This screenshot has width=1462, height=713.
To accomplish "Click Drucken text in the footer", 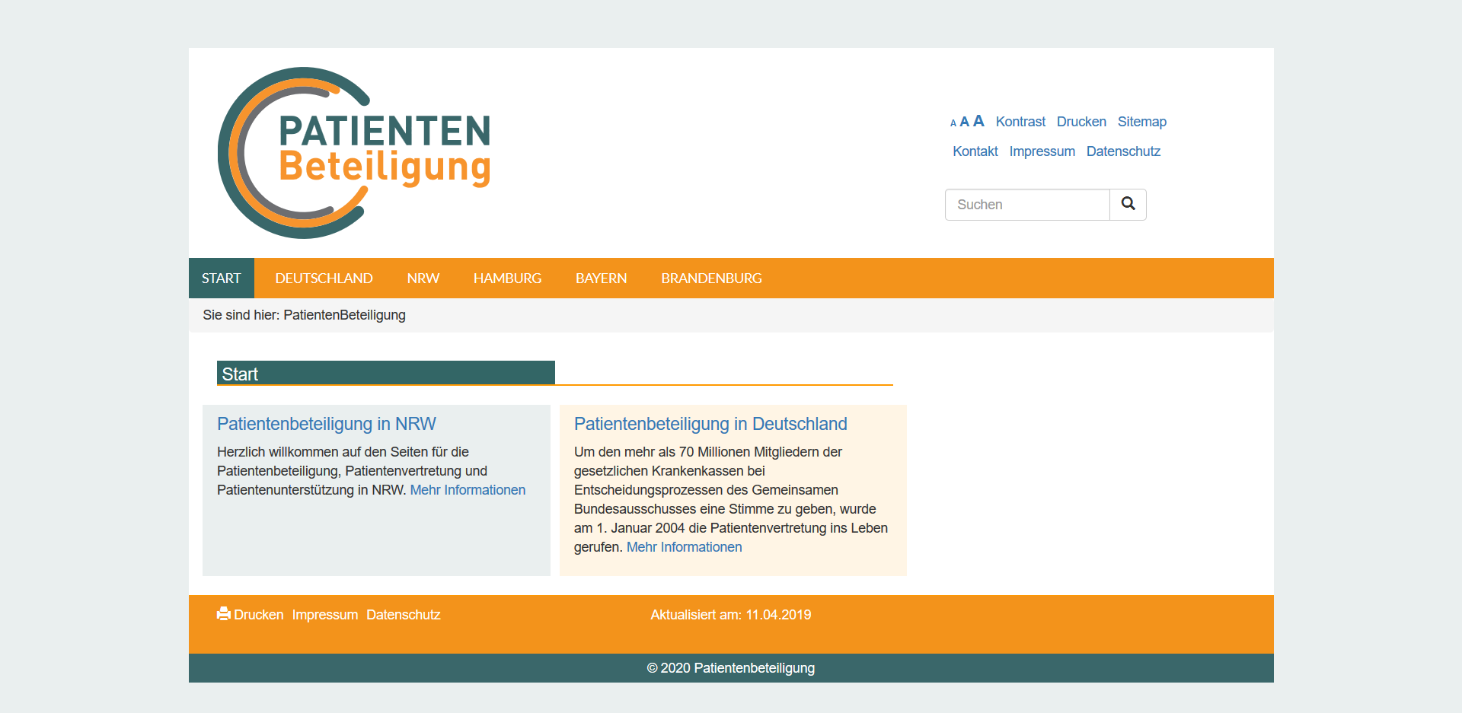I will [x=259, y=615].
